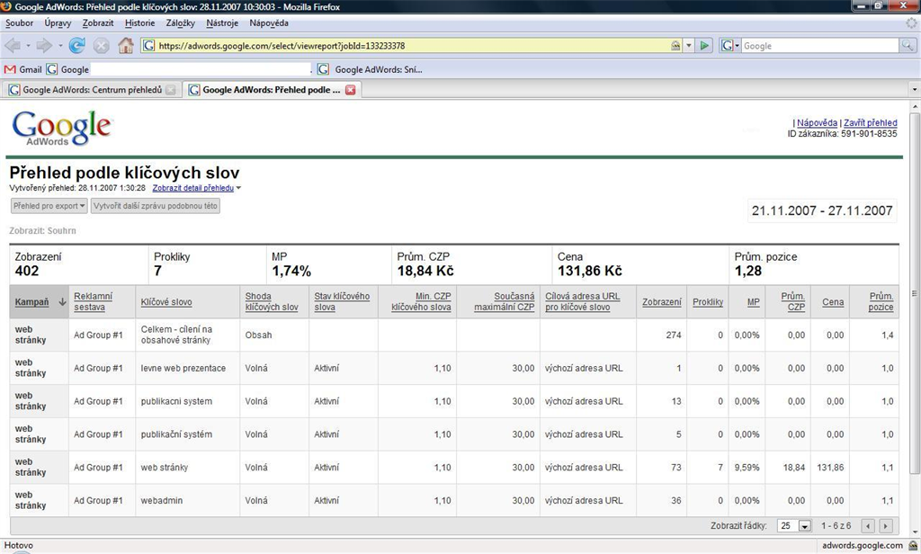This screenshot has height=554, width=921.
Task: Click the '131,86' cost value in table
Action: click(830, 468)
